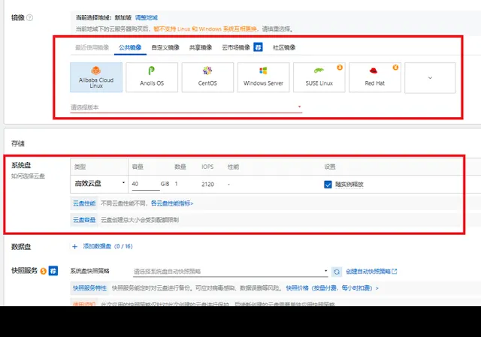481x337 pixels.
Task: Refresh the snapshot policy list
Action: (337, 272)
